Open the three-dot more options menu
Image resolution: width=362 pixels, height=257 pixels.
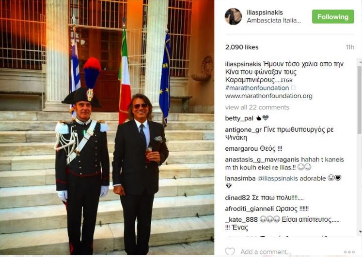coord(349,252)
